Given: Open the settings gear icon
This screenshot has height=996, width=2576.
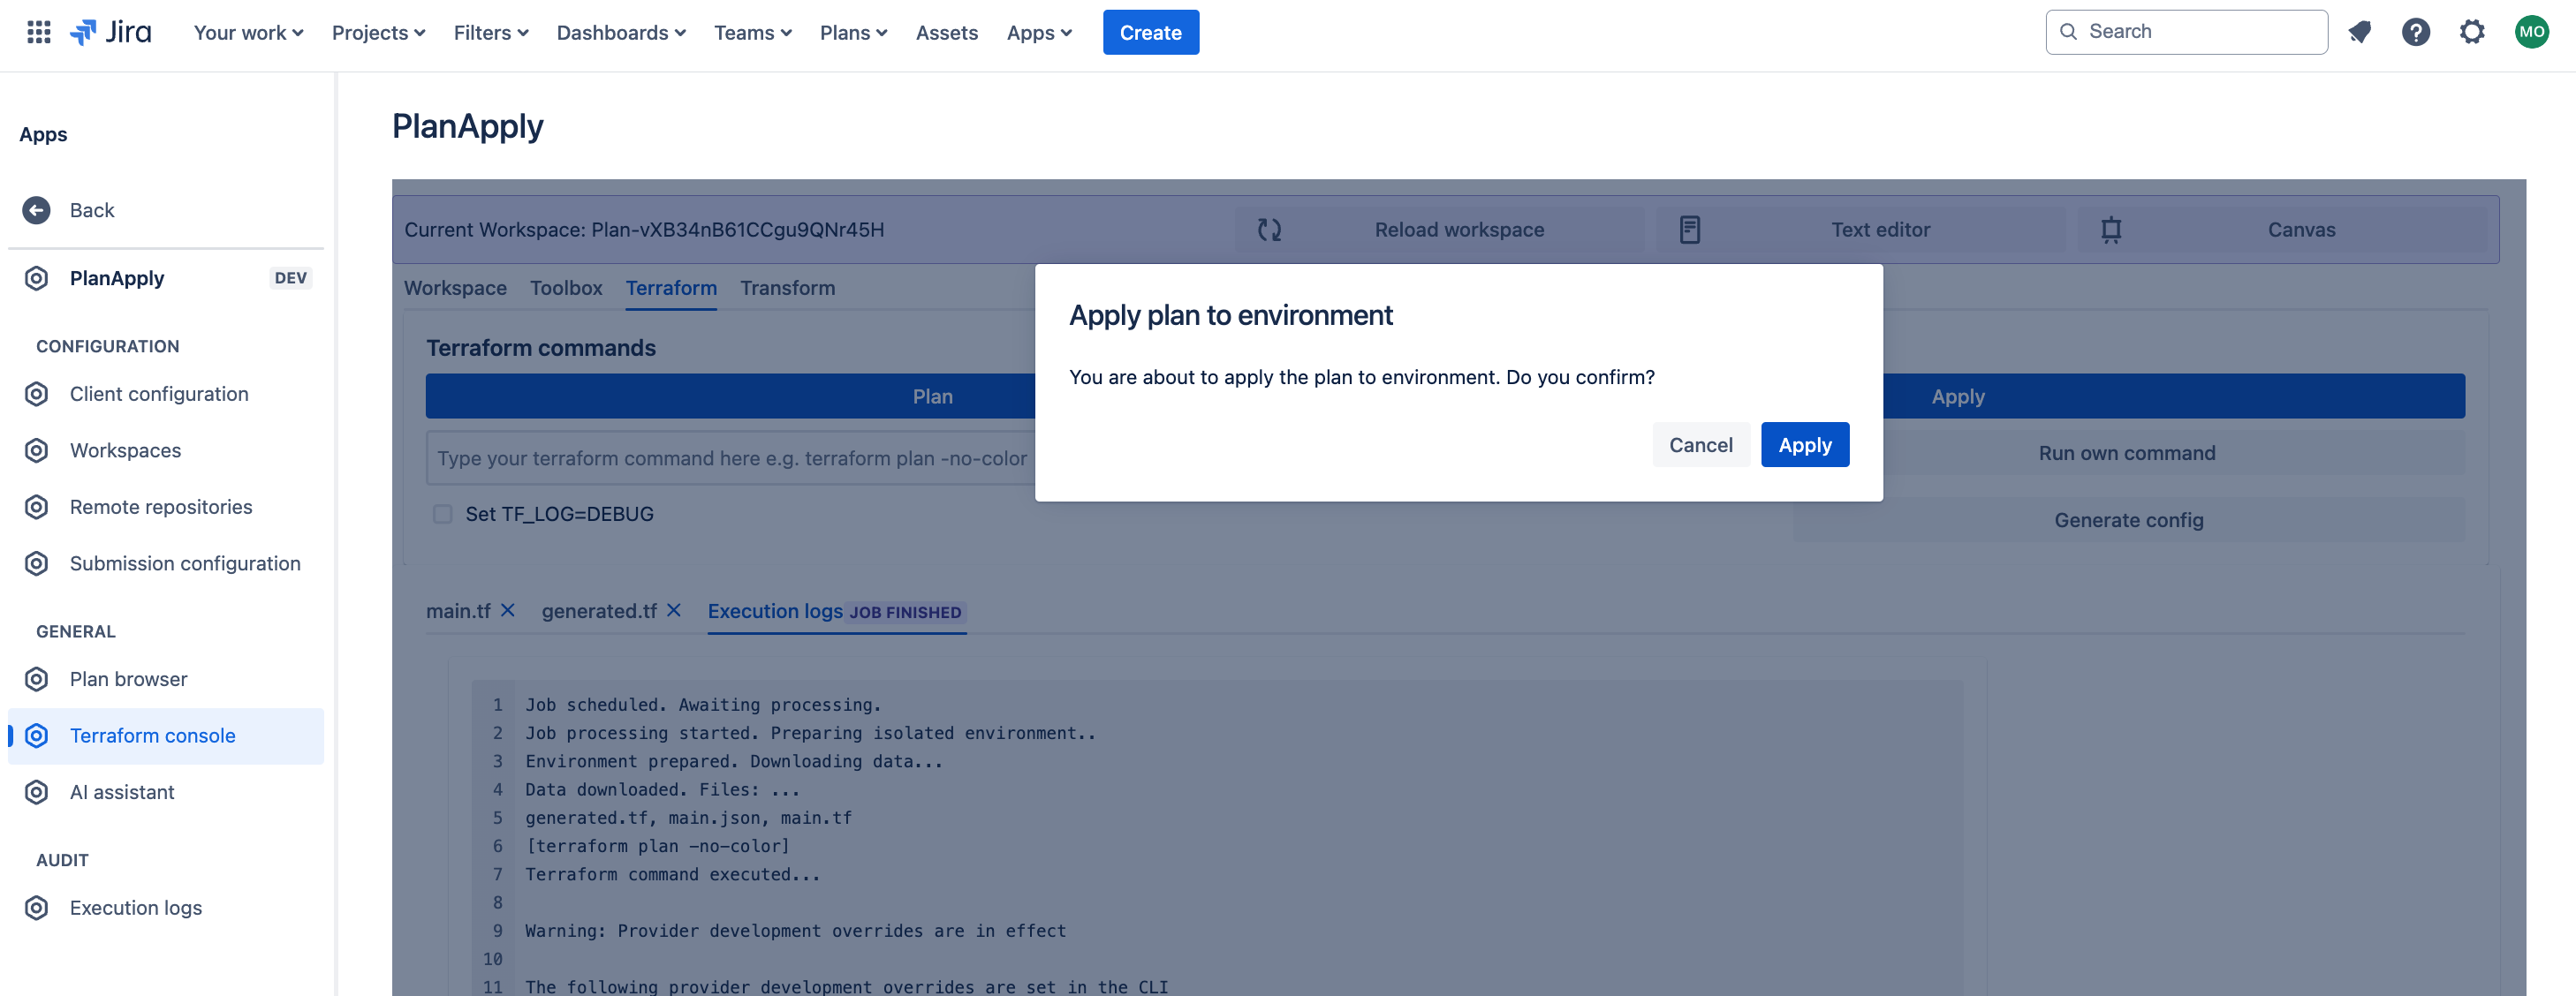Looking at the screenshot, I should tap(2471, 32).
